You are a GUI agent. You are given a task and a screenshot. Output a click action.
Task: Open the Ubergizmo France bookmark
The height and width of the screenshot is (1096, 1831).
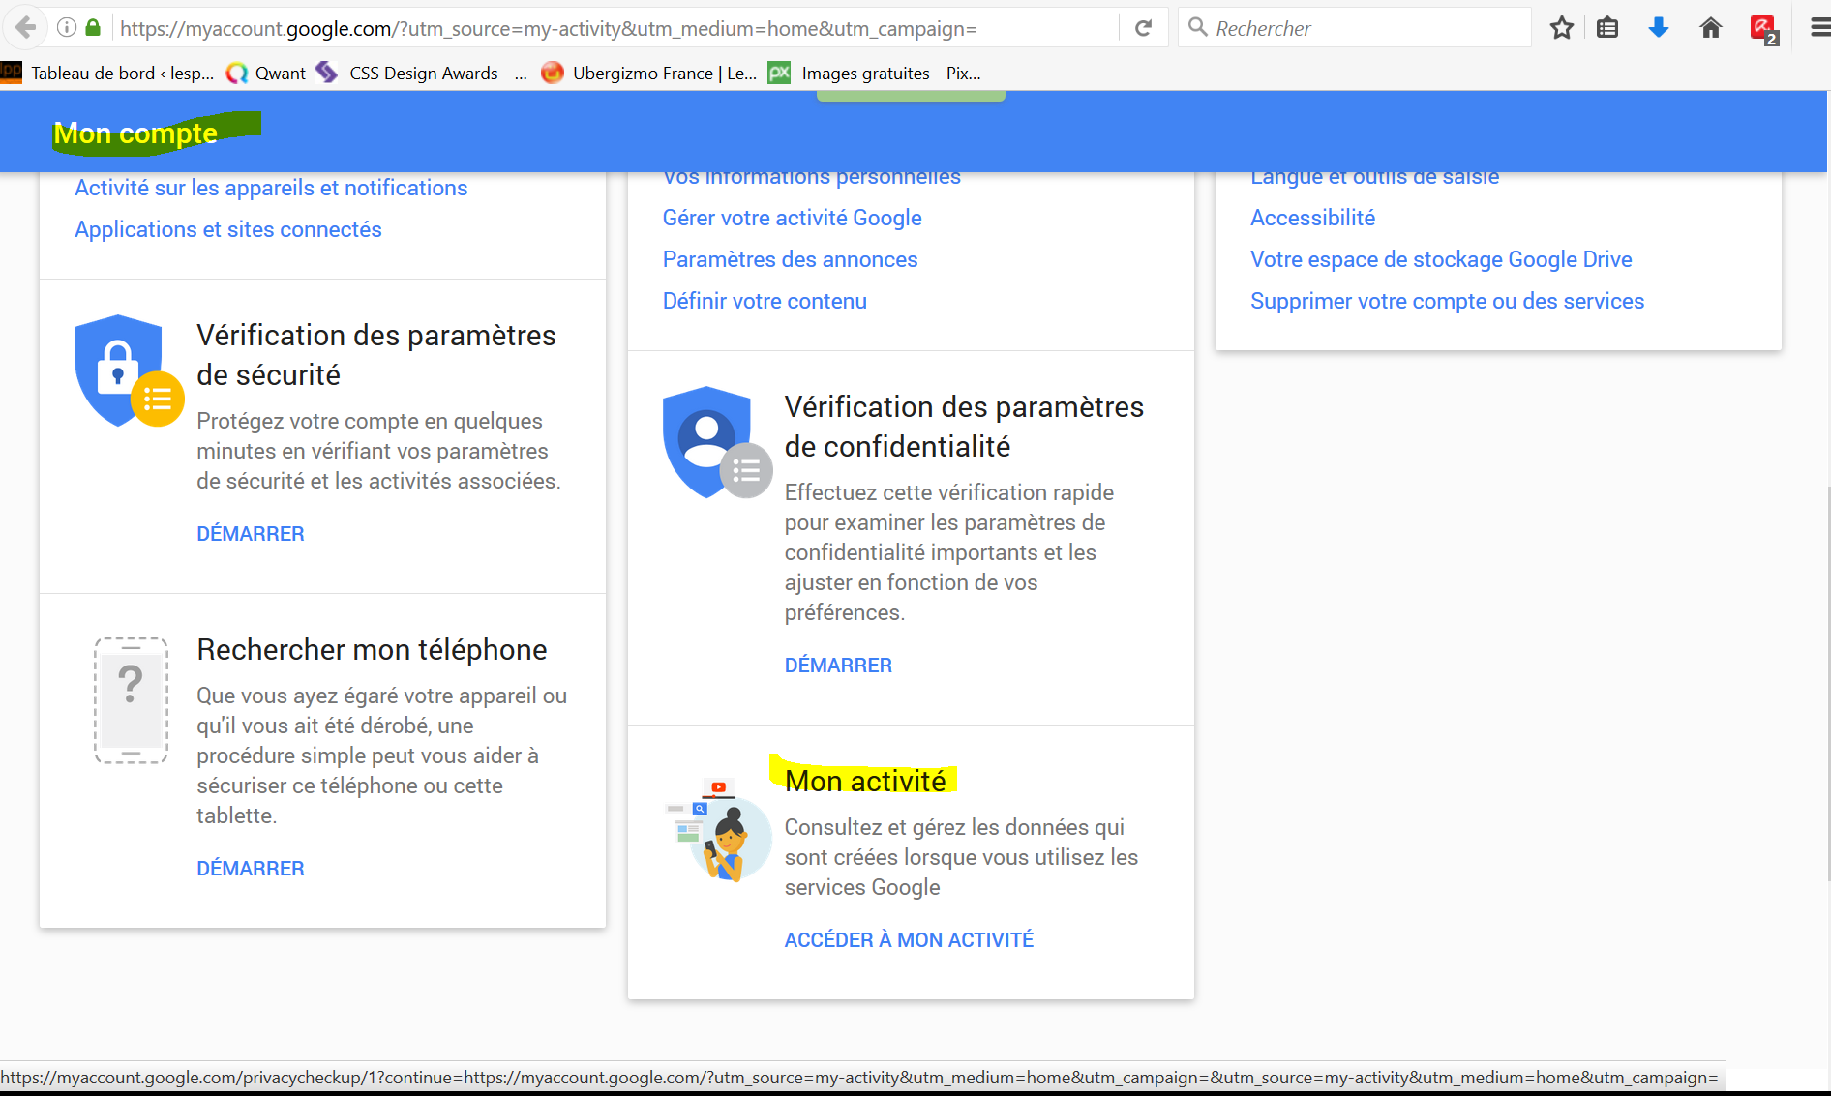tap(648, 74)
